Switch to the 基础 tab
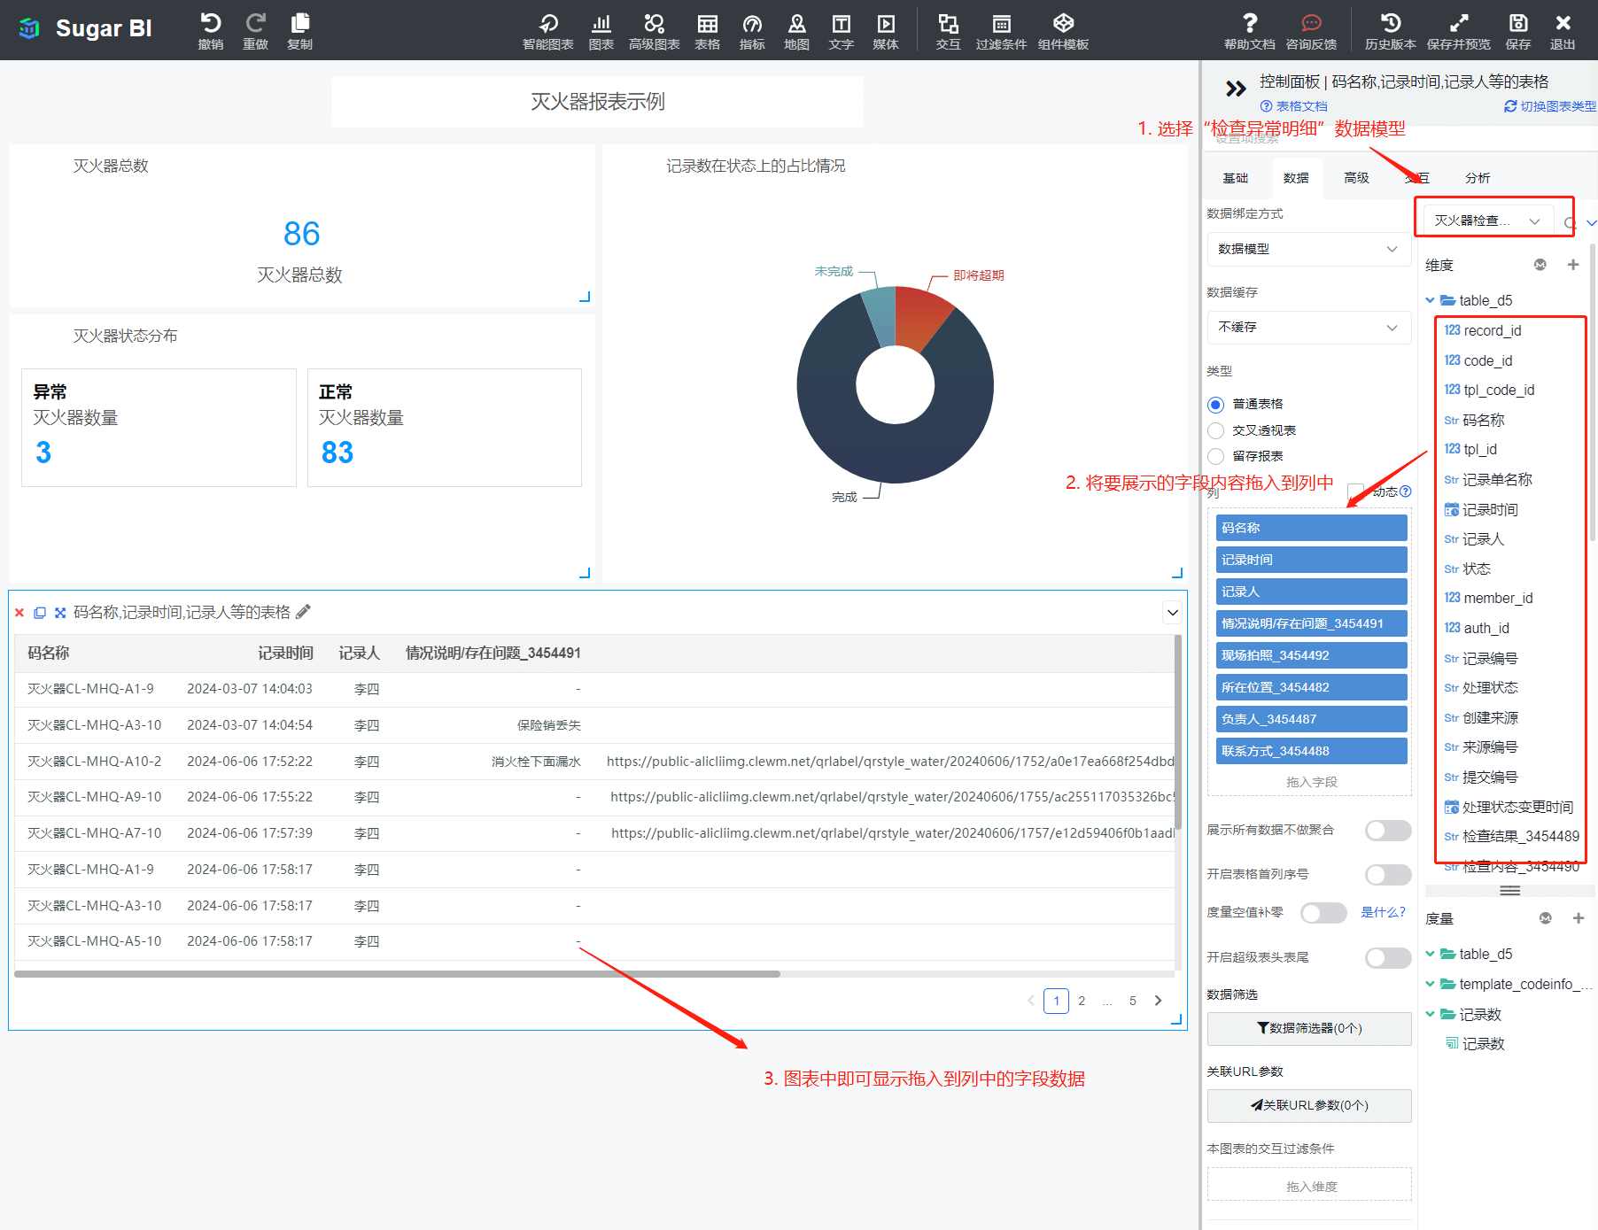This screenshot has width=1598, height=1230. point(1235,178)
